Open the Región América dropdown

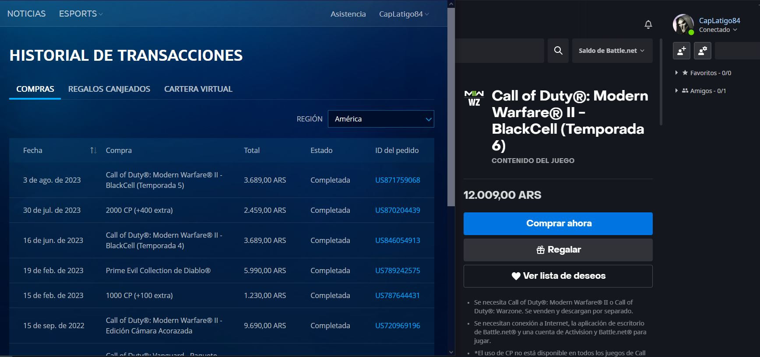(381, 119)
